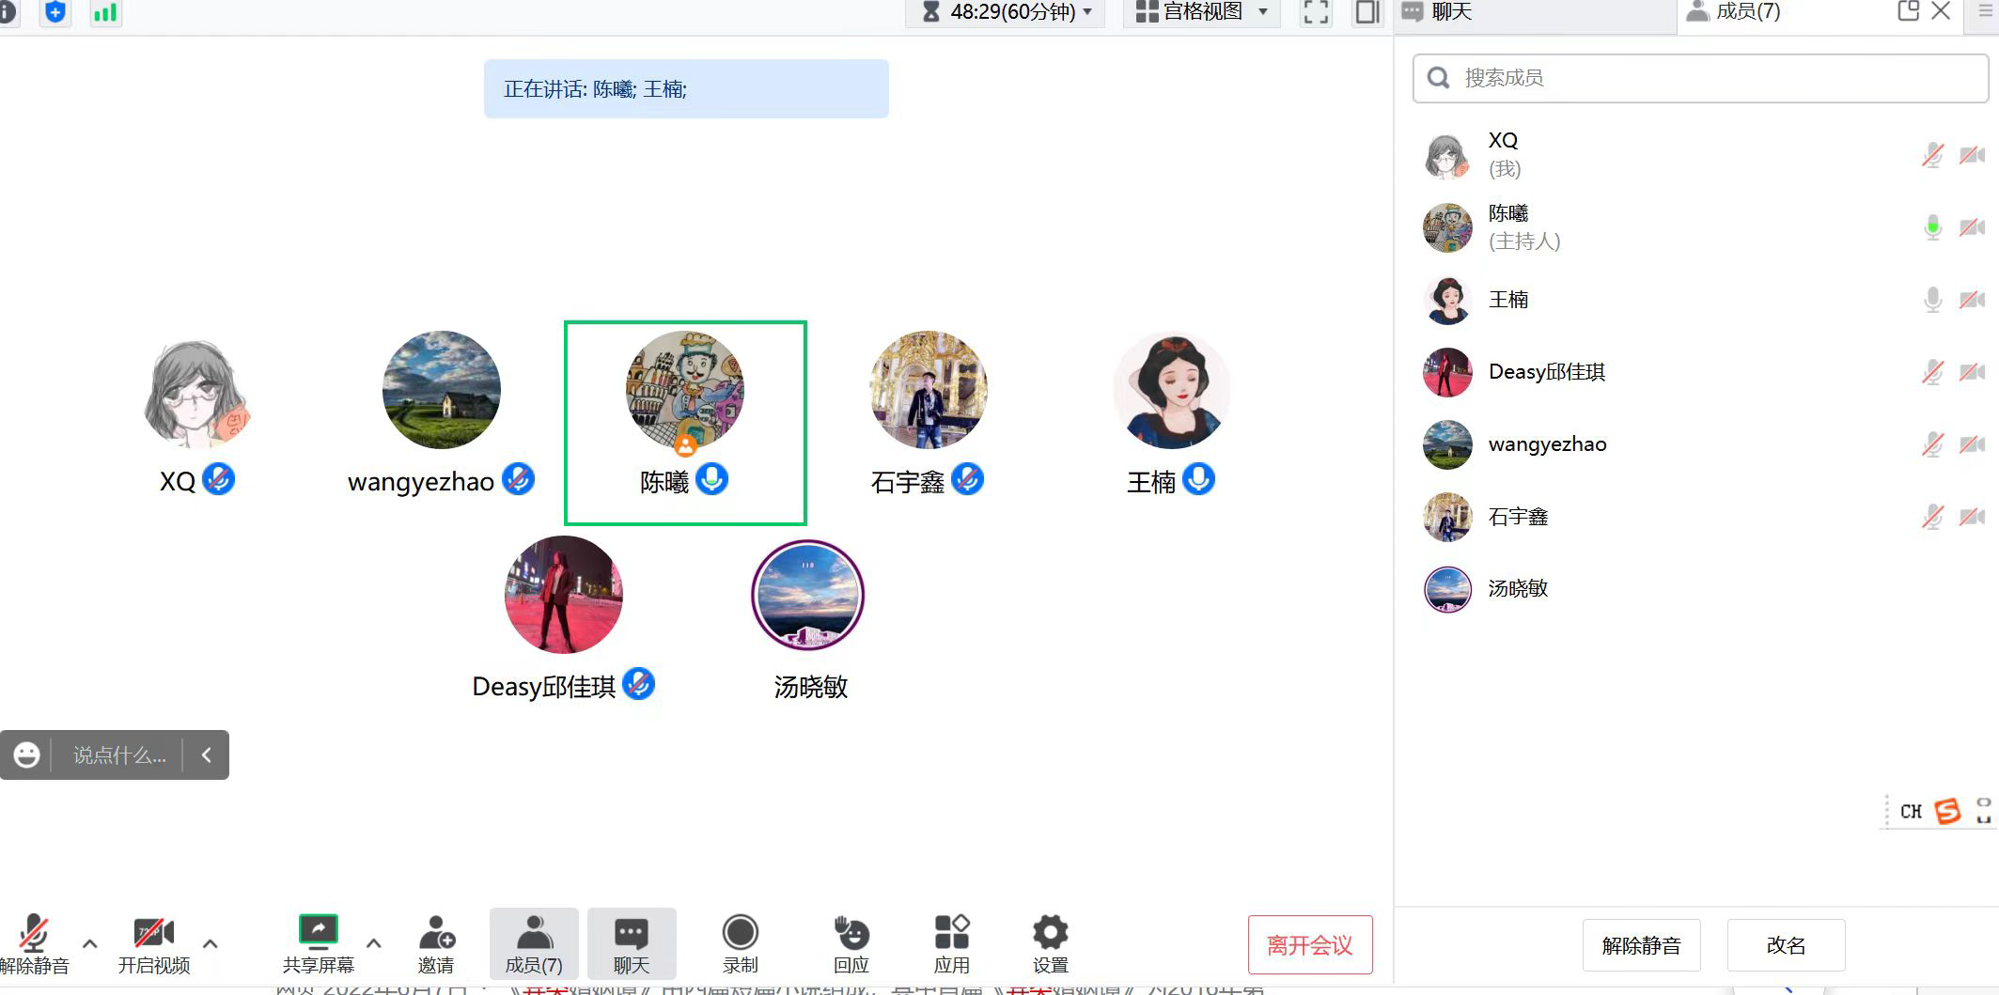This screenshot has height=995, width=1999.
Task: Click the search members input field
Action: coord(1710,78)
